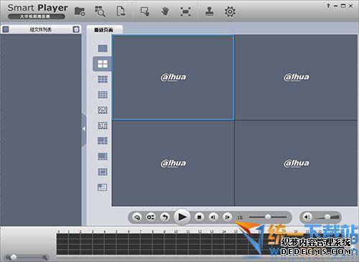Click the file export icon
Screen dimensions: 359x262
click(121, 11)
